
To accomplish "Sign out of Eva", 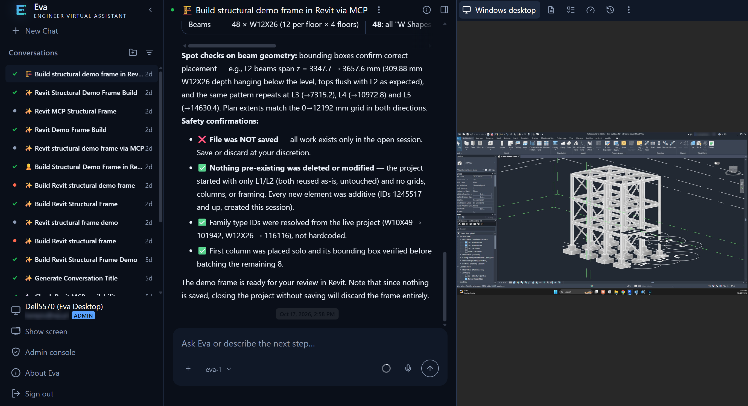I will [x=32, y=394].
